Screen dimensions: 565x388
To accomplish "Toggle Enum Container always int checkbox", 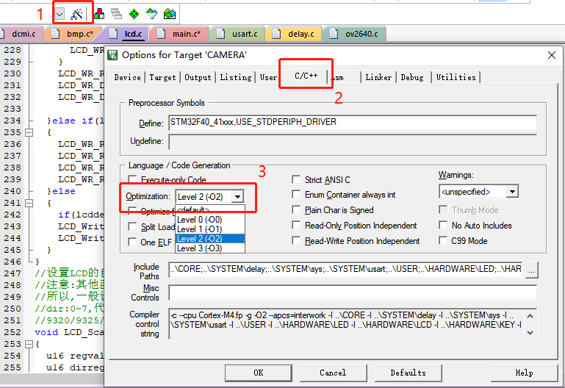I will [x=296, y=195].
